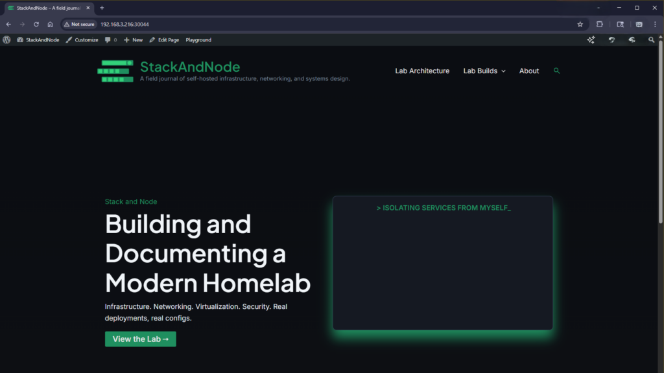Click the admin bar search magnifier icon
The width and height of the screenshot is (664, 373).
pyautogui.click(x=652, y=40)
